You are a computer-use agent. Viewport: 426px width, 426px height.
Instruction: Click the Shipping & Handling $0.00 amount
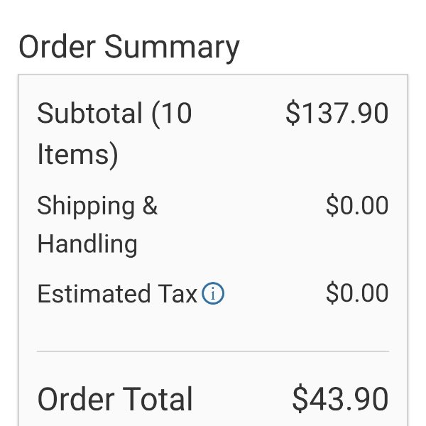[357, 205]
